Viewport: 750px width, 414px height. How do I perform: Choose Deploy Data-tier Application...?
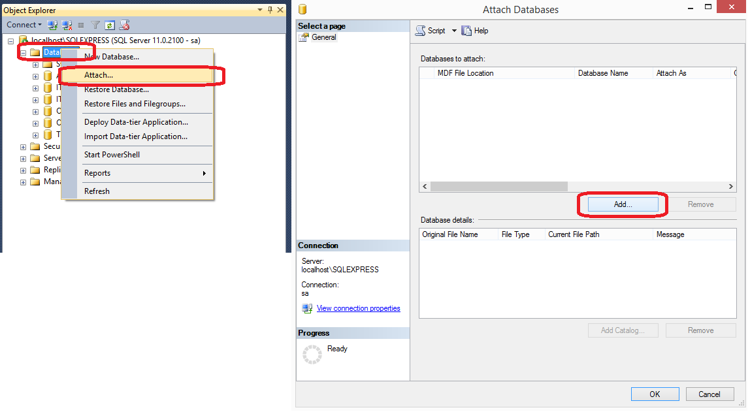[x=137, y=122]
